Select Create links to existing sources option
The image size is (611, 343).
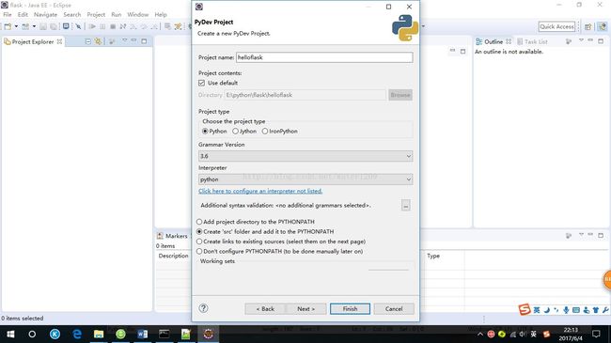coord(199,242)
